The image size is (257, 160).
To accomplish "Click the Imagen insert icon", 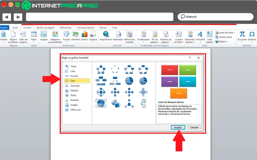I will tap(44, 35).
